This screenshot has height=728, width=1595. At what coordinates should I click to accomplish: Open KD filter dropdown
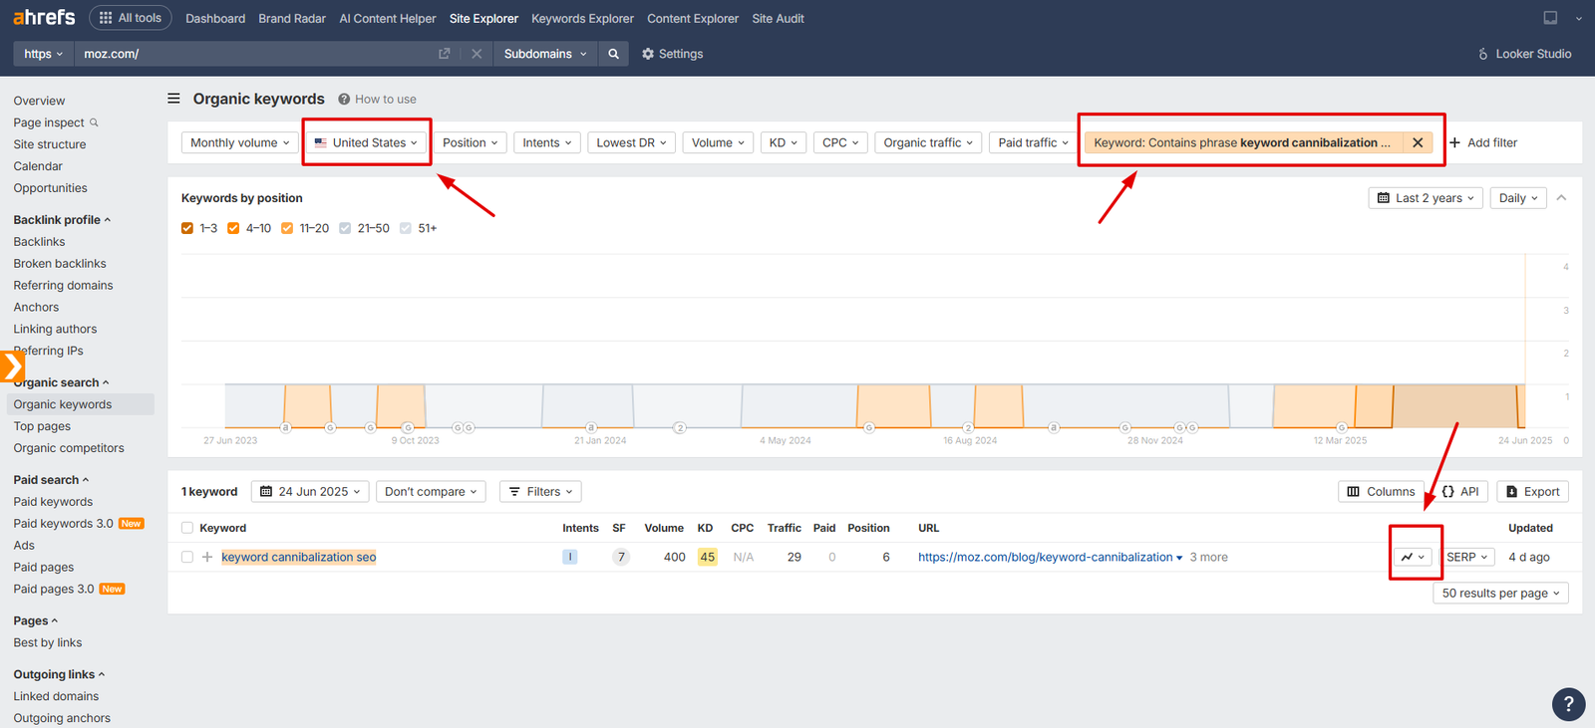[x=784, y=142]
